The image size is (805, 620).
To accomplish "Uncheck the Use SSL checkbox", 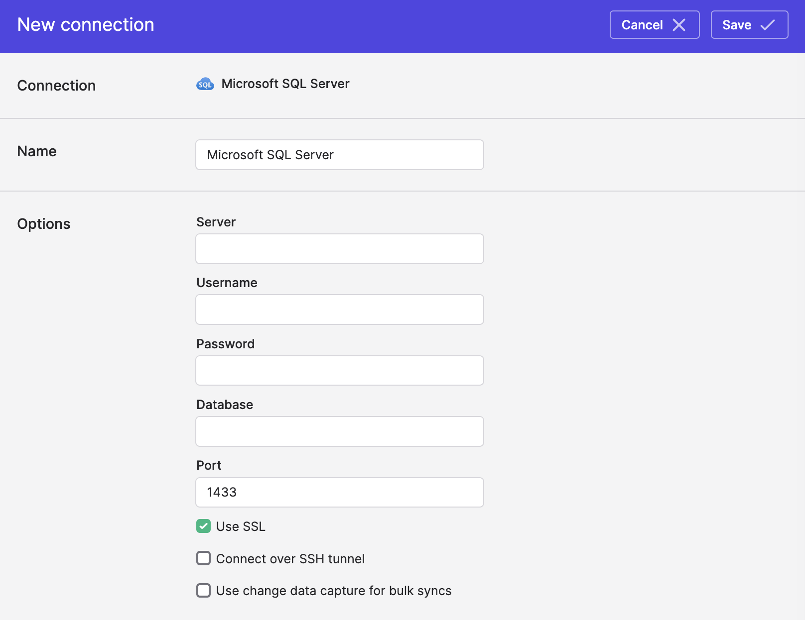I will point(203,526).
